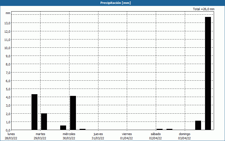
Task: Select the 11,0 y-axis value
Action: (7, 39)
